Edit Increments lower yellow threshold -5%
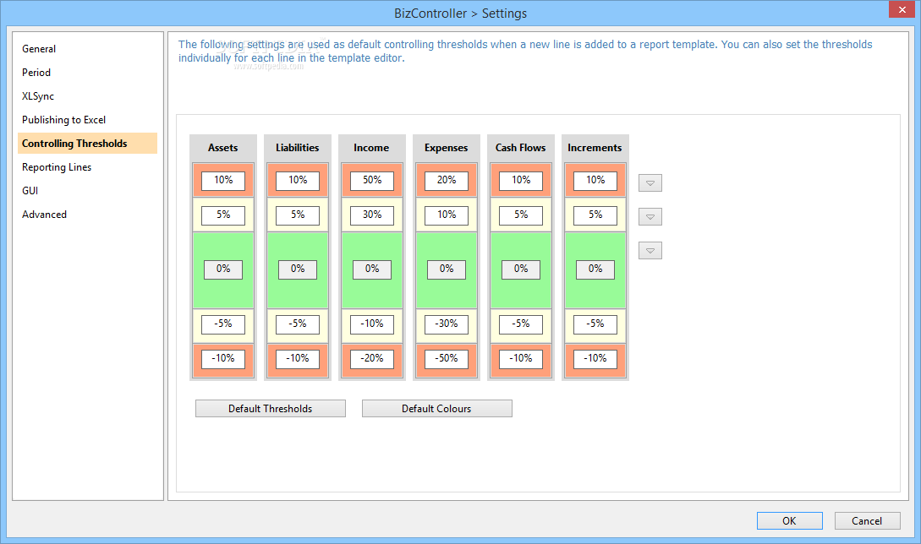921x544 pixels. tap(595, 324)
